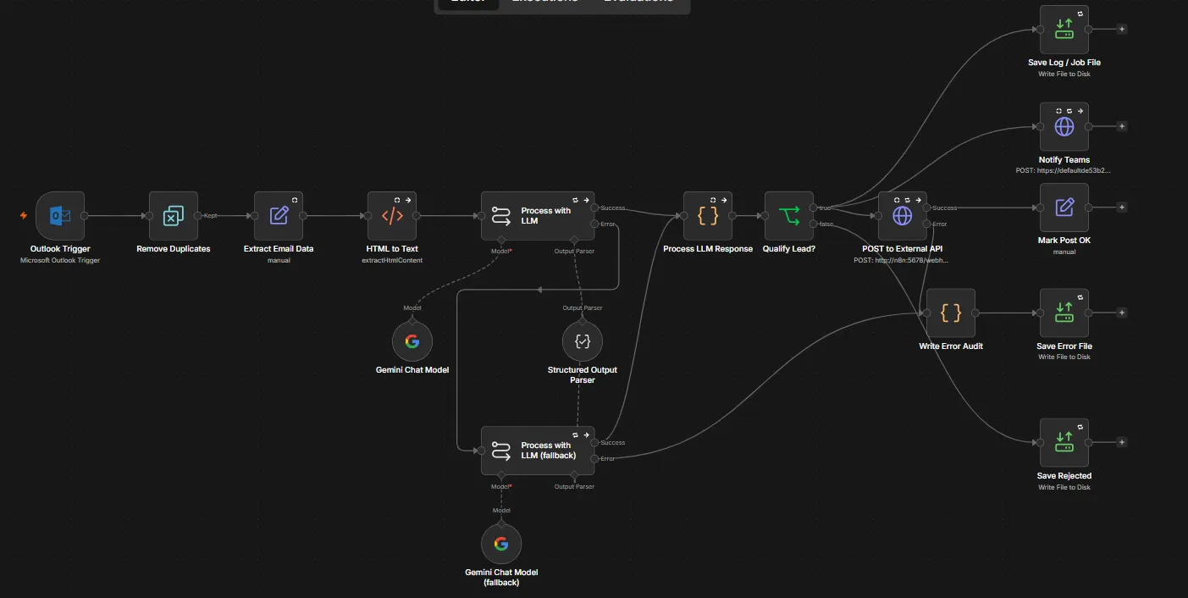The height and width of the screenshot is (598, 1188).
Task: Click the "POST: http://n8n:5678/webh..." subtitle
Action: (x=902, y=260)
